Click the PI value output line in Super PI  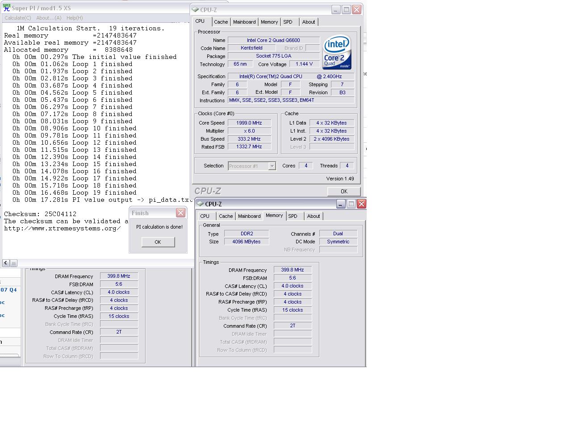click(x=103, y=200)
